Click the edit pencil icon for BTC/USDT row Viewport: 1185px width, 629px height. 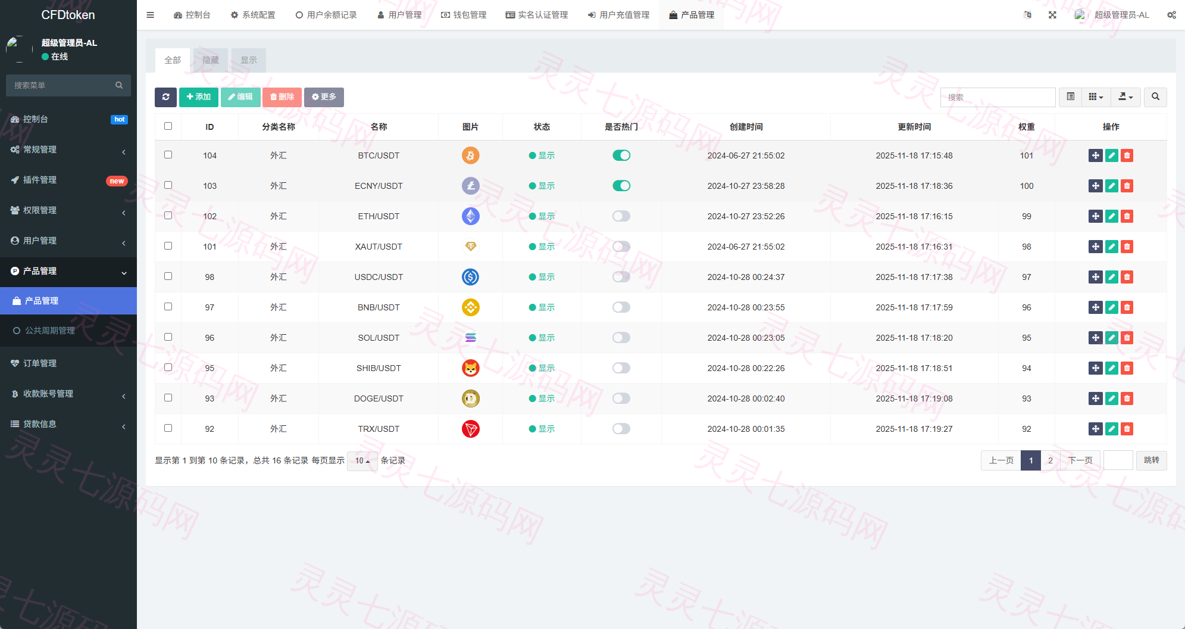(1111, 155)
